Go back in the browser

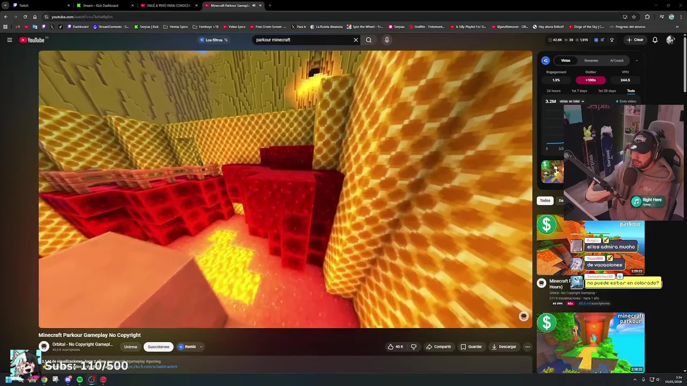pos(6,17)
